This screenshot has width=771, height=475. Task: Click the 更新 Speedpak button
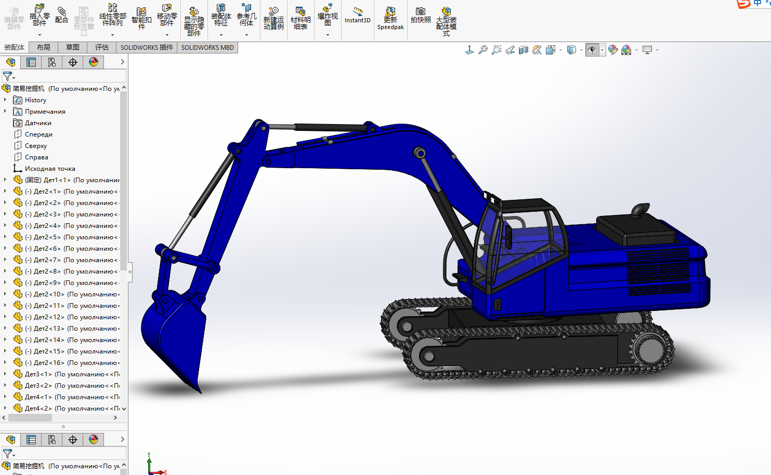pyautogui.click(x=390, y=18)
